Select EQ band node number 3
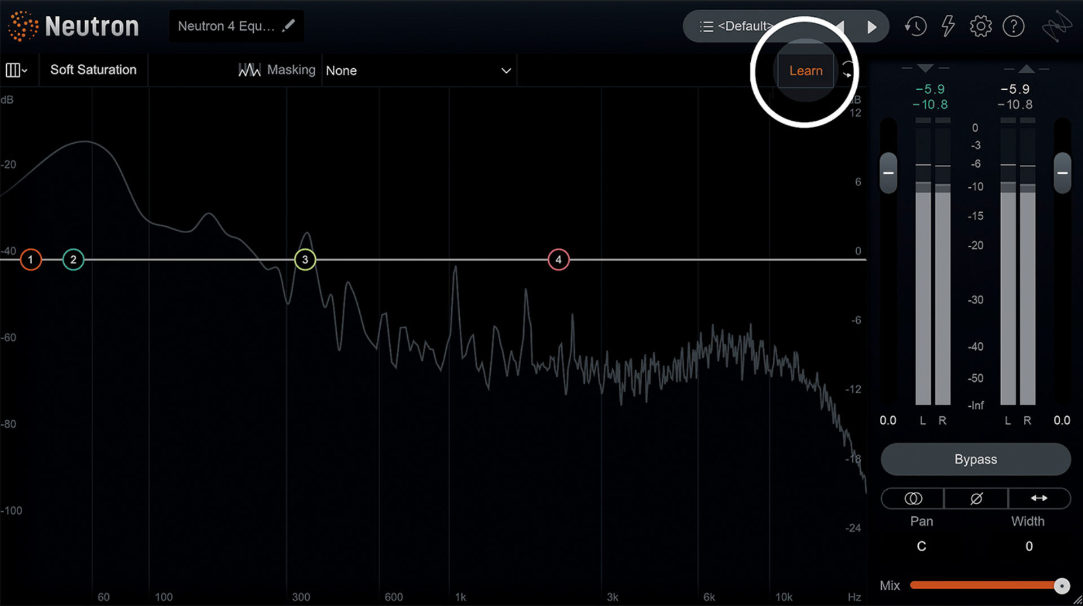The height and width of the screenshot is (606, 1083). click(305, 260)
